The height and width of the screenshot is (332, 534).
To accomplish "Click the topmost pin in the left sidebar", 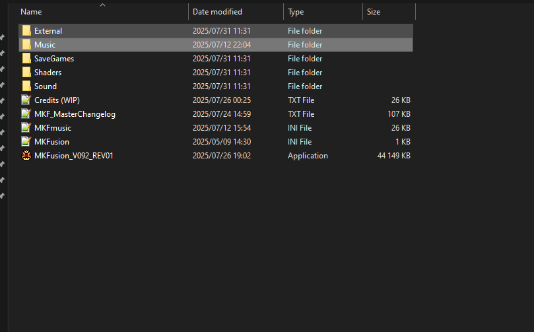I will tap(3, 38).
